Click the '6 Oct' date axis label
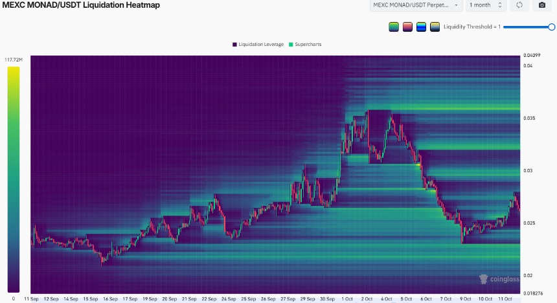The image size is (557, 303). point(426,299)
